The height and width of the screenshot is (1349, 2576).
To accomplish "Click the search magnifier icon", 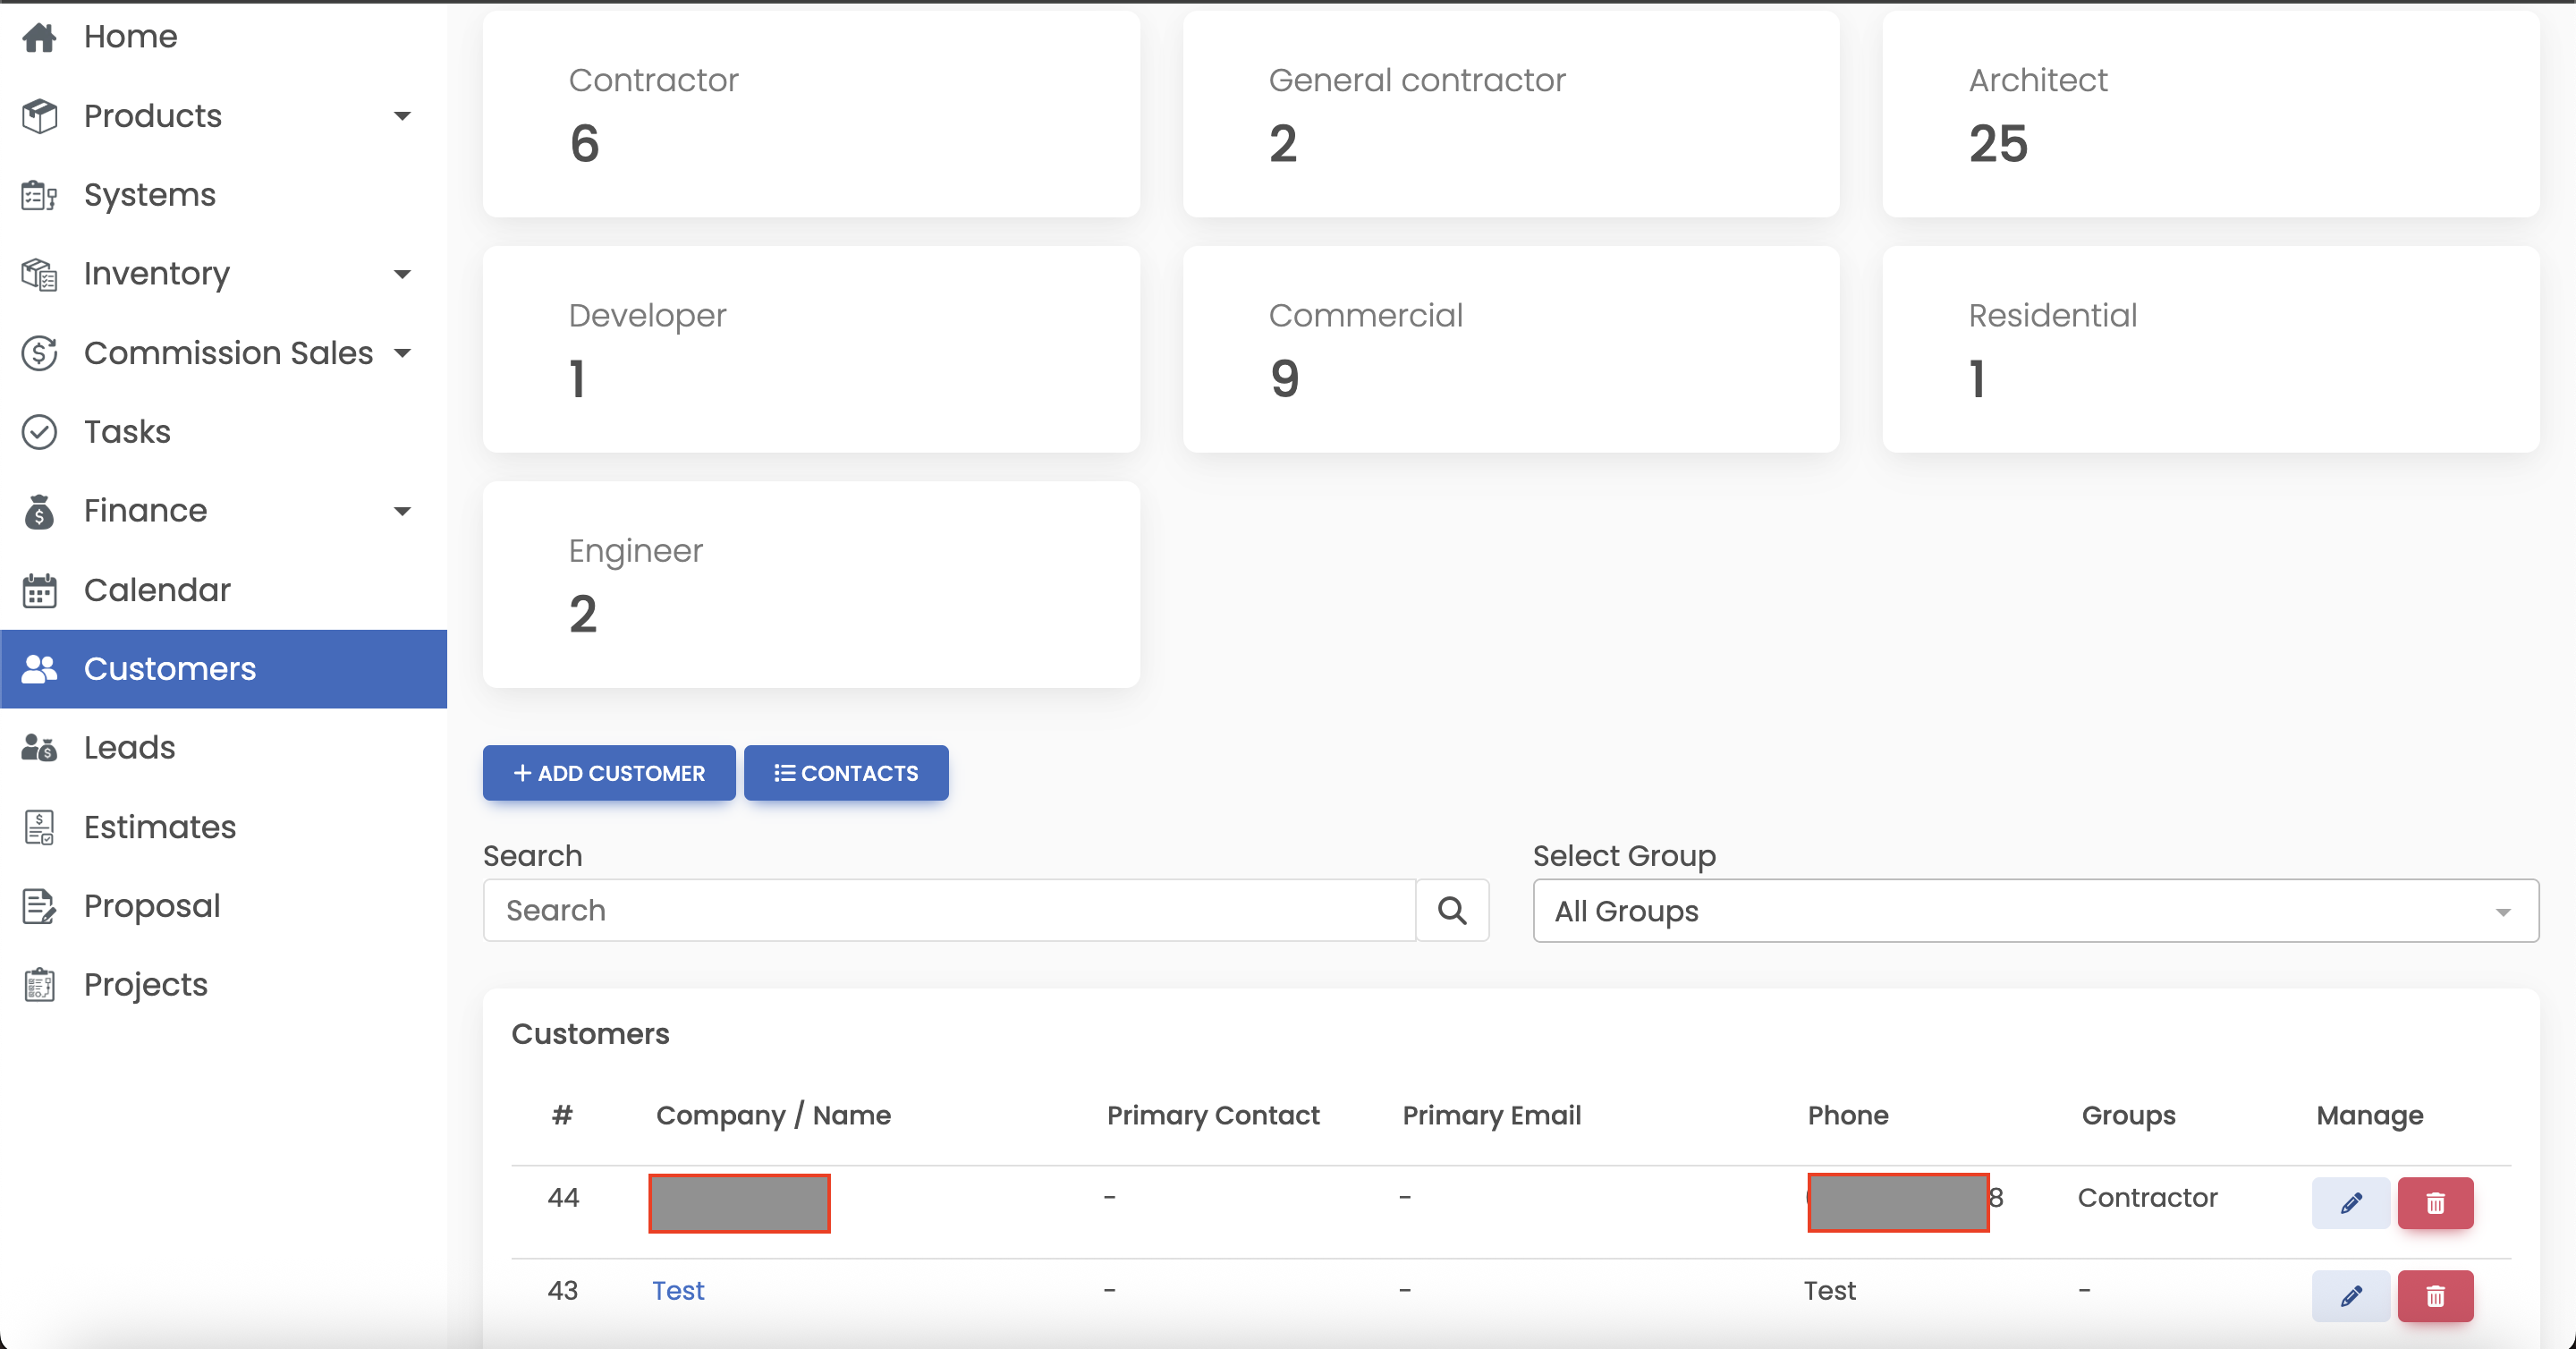I will (x=1452, y=910).
